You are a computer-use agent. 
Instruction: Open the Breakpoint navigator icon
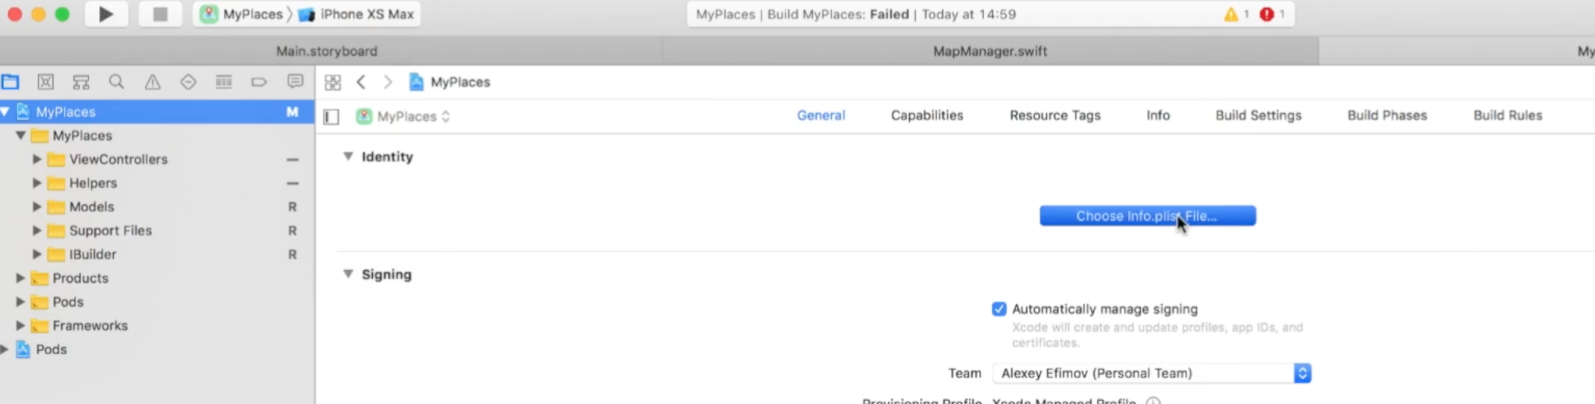[x=259, y=82]
